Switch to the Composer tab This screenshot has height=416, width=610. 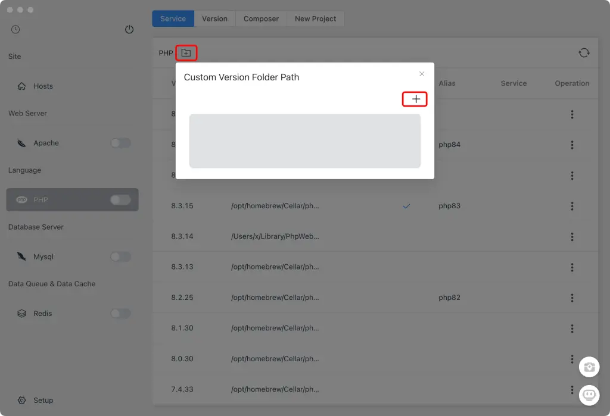pos(261,19)
